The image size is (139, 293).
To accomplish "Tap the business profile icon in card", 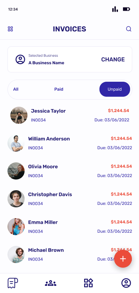I will [20, 60].
